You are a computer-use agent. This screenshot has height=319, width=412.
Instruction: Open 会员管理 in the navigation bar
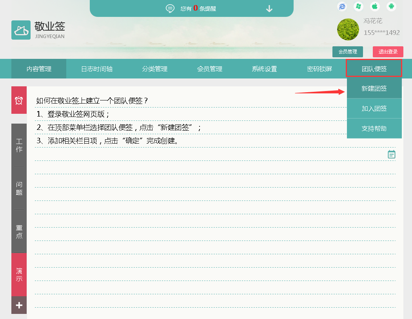[x=210, y=69]
